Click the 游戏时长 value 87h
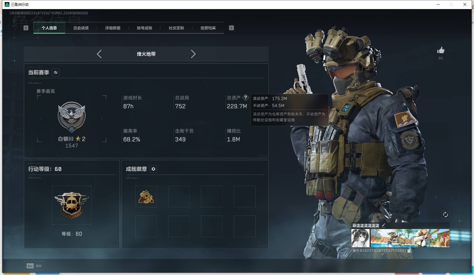Image resolution: width=474 pixels, height=275 pixels. tap(128, 106)
